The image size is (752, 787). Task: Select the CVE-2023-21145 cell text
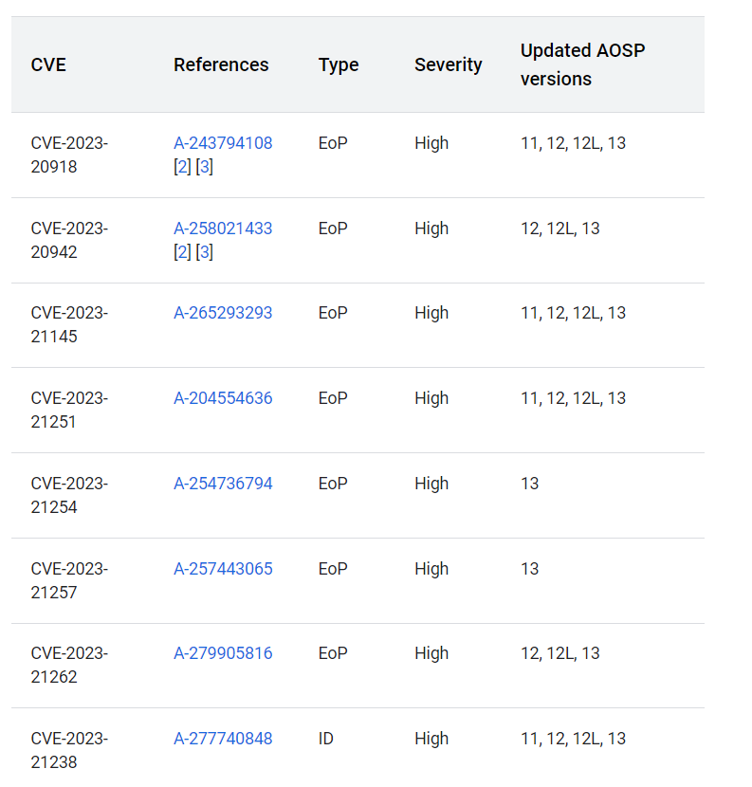69,324
